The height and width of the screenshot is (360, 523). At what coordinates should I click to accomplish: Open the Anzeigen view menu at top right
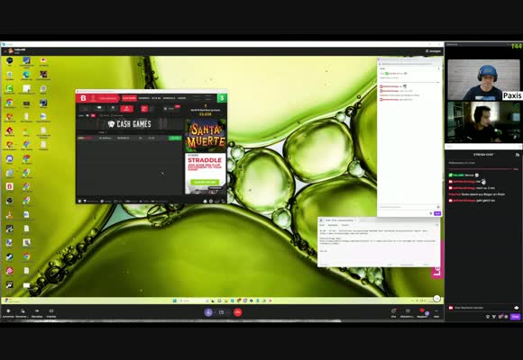[x=433, y=51]
